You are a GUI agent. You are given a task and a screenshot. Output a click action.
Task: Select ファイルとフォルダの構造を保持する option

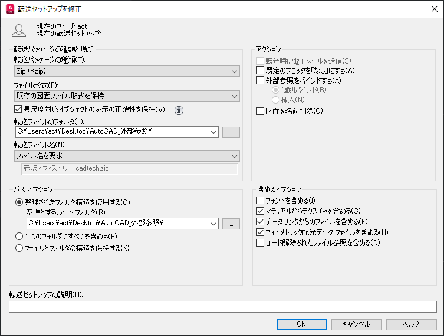(19, 248)
